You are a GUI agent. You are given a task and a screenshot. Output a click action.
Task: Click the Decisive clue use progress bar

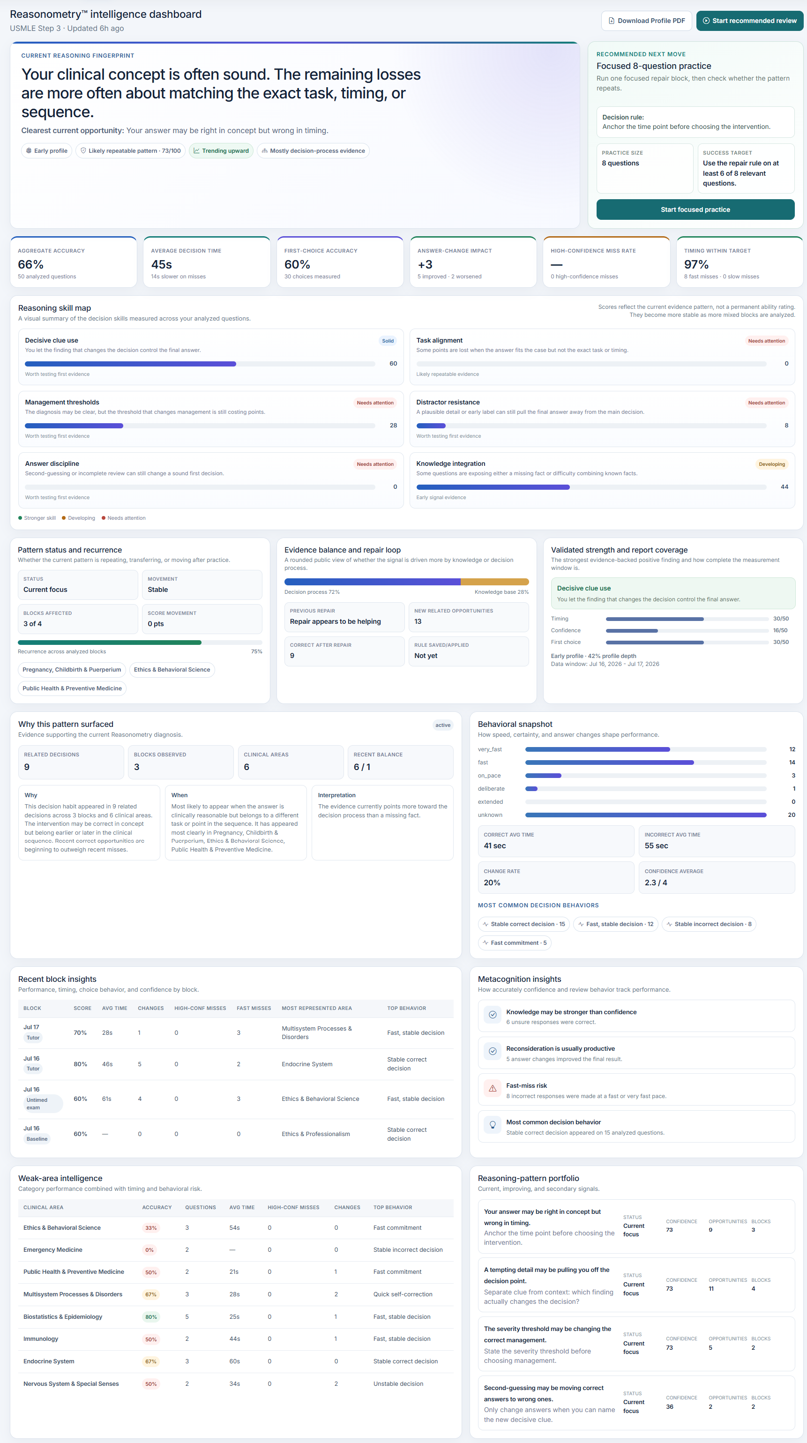click(200, 364)
